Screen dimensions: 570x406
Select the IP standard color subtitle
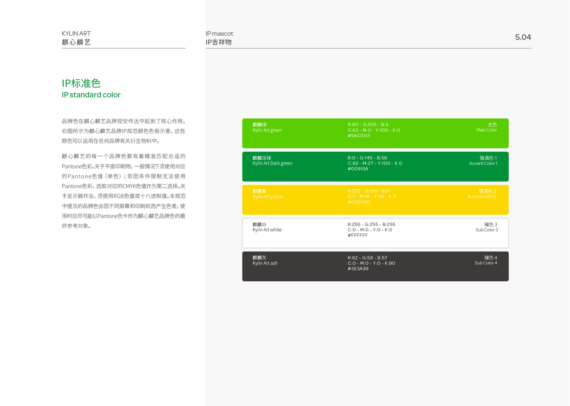click(91, 95)
